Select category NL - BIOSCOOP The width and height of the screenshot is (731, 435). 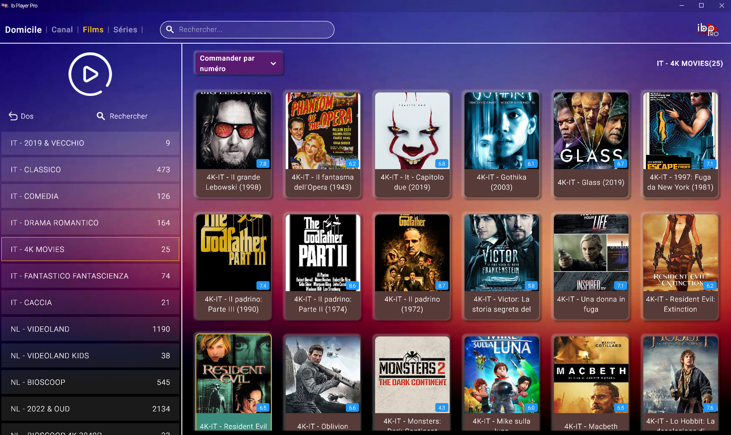(x=90, y=383)
